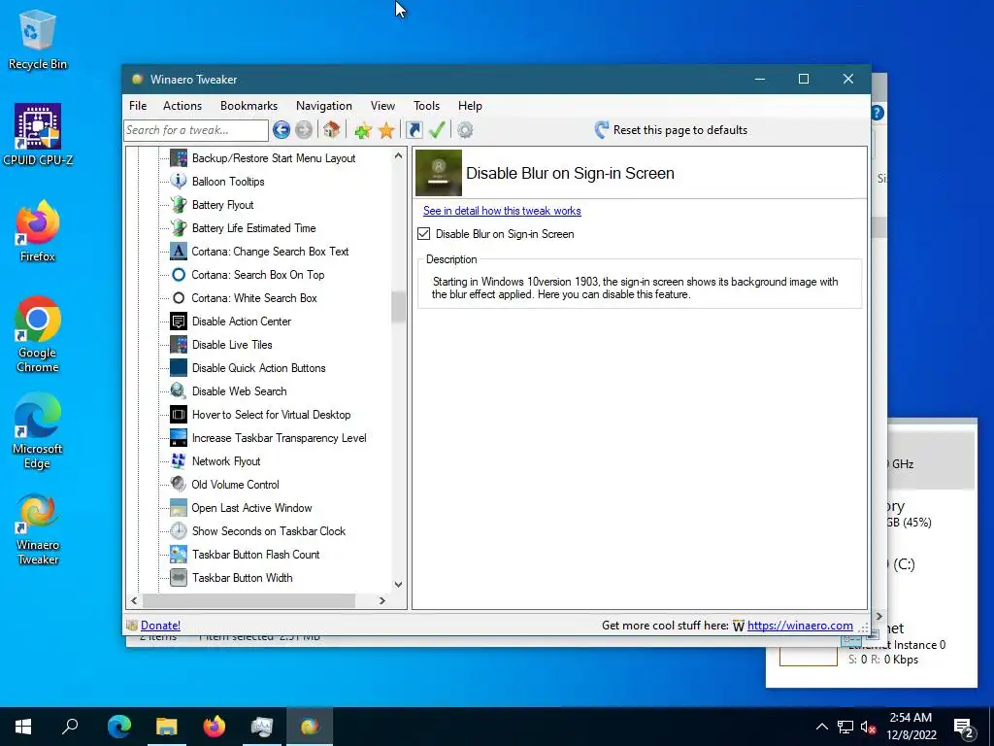Open the Windows Start button
994x746 pixels.
coord(23,727)
